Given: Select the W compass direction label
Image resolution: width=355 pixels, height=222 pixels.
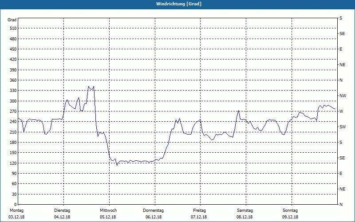Looking at the screenshot, I should click(341, 111).
